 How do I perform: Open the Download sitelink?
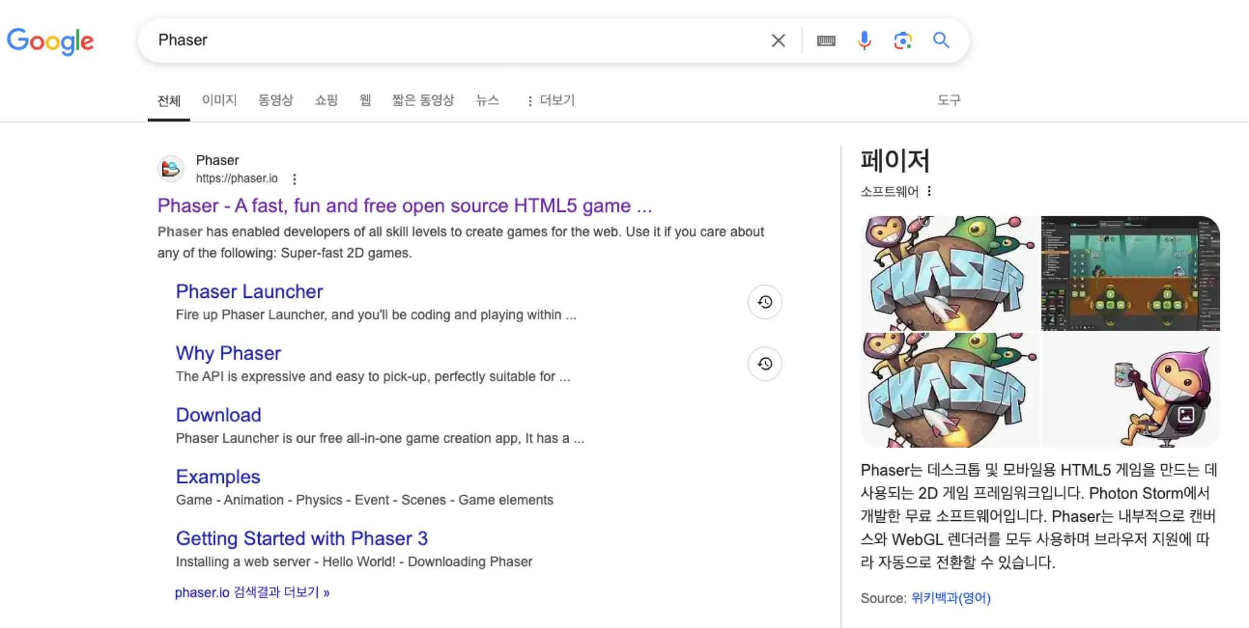218,415
